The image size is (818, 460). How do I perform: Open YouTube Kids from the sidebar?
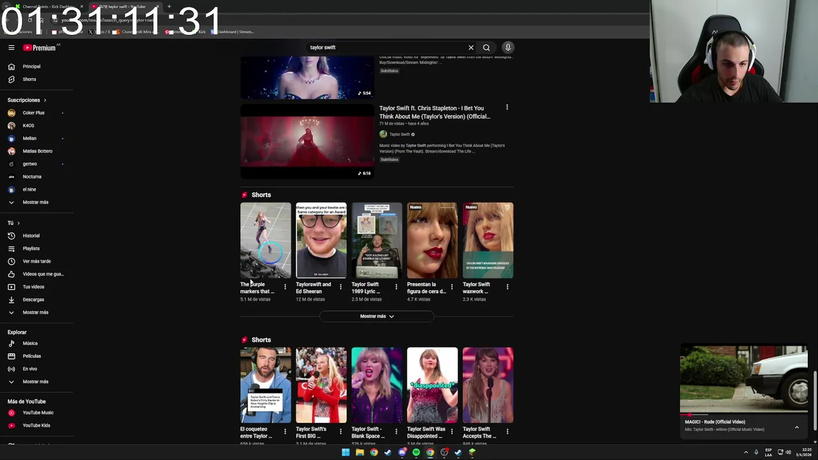click(36, 425)
